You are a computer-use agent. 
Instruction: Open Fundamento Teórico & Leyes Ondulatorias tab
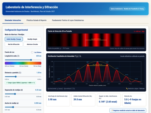click(68, 20)
